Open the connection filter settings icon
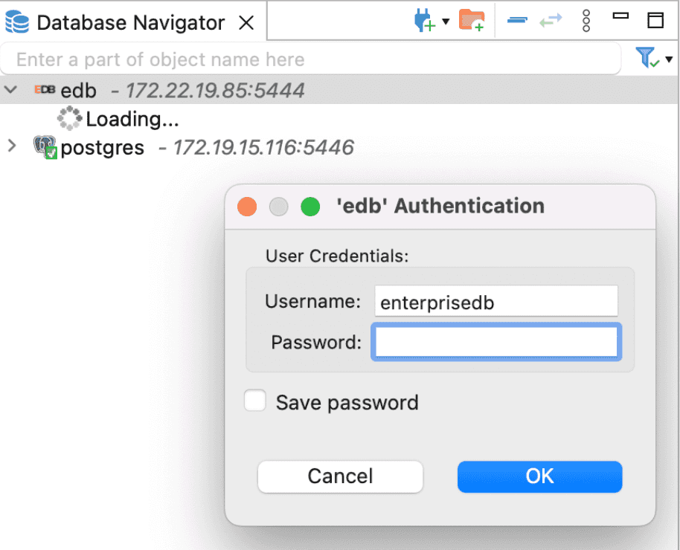680x550 pixels. (x=647, y=59)
